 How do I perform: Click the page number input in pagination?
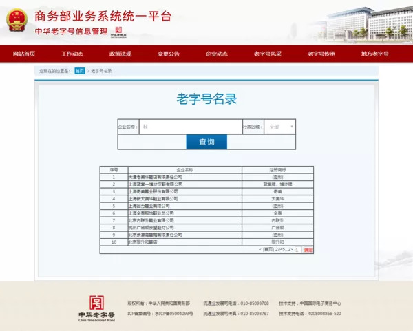tap(298, 250)
